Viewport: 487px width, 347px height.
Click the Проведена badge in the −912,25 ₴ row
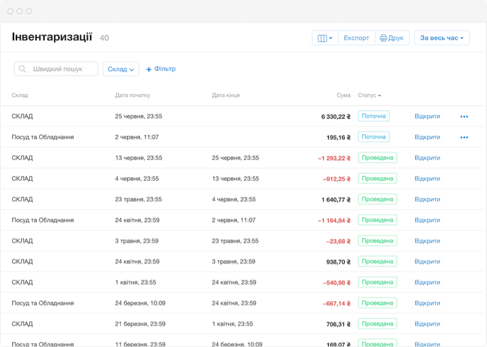(x=377, y=178)
